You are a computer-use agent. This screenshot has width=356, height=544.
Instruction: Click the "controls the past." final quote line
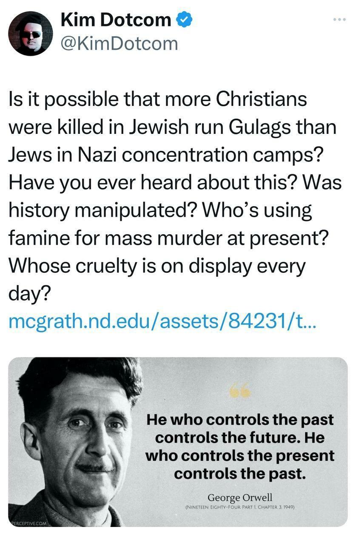(x=240, y=473)
